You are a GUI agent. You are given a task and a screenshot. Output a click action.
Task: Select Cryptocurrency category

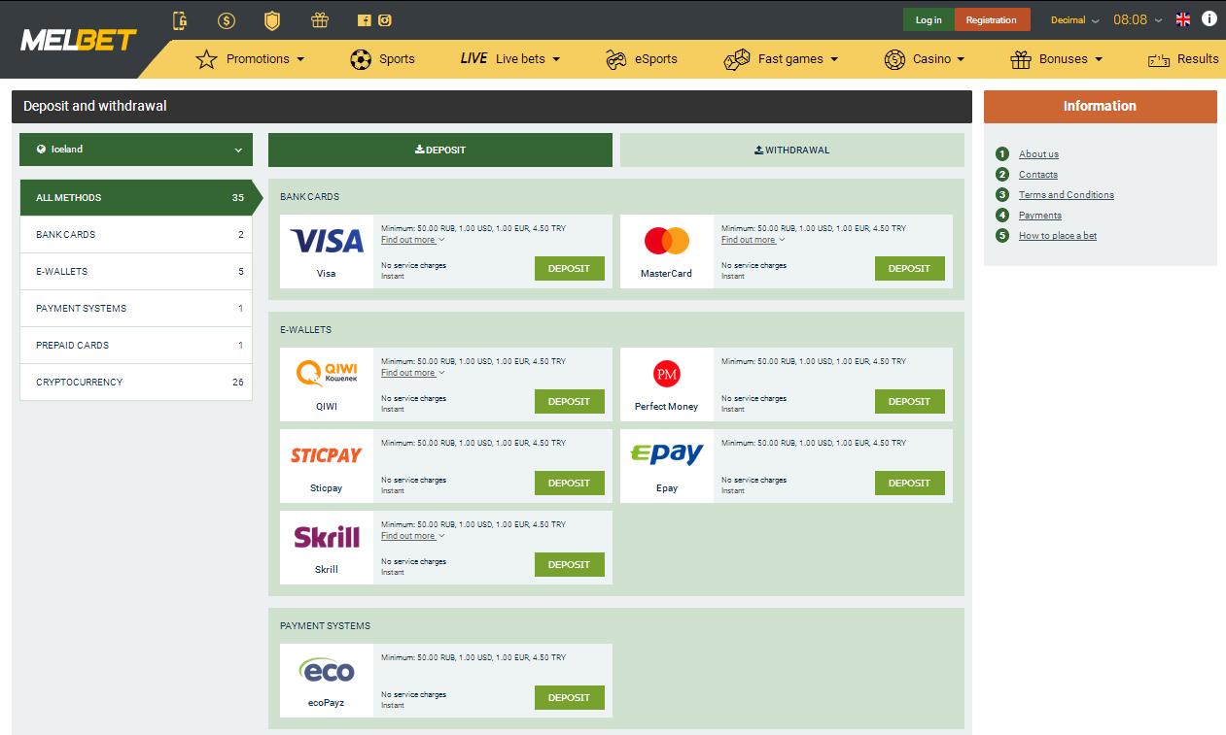click(x=136, y=383)
